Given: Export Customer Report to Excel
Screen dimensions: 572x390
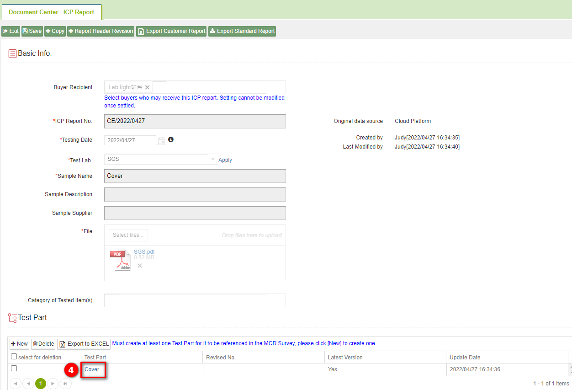Looking at the screenshot, I should (171, 31).
